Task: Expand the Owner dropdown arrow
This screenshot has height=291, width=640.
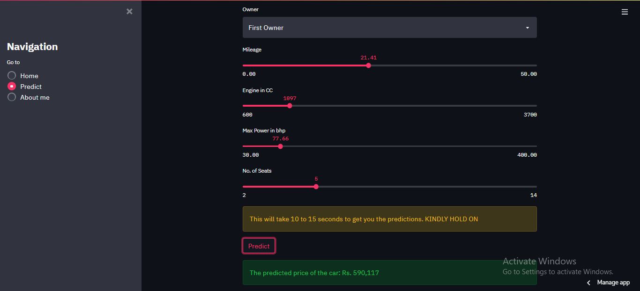Action: click(527, 28)
